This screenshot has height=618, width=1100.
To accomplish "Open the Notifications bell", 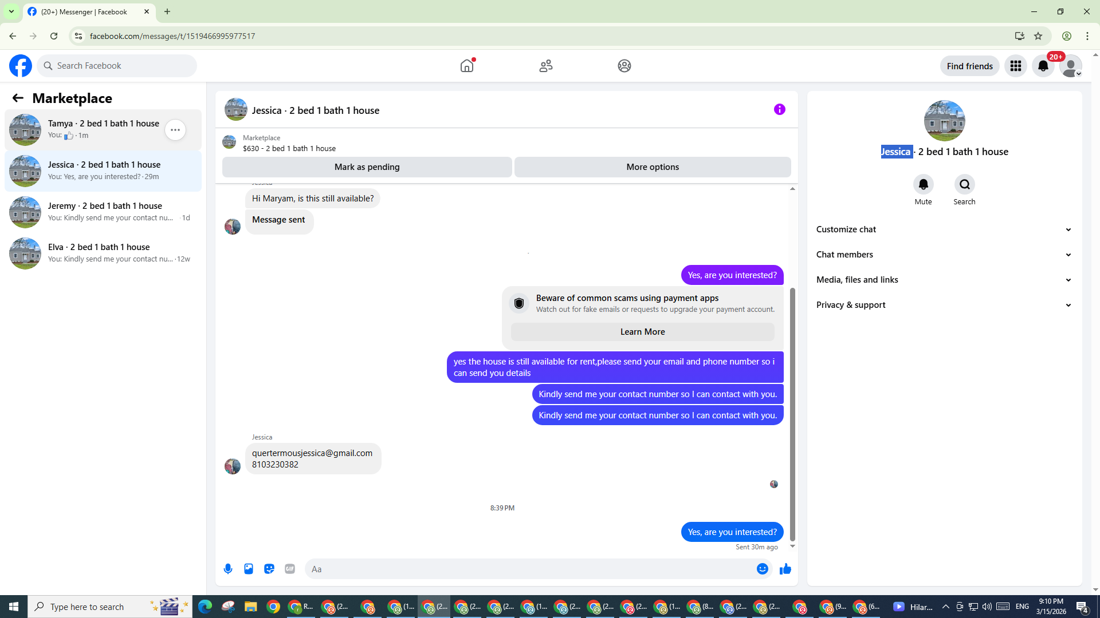I will tap(1043, 66).
